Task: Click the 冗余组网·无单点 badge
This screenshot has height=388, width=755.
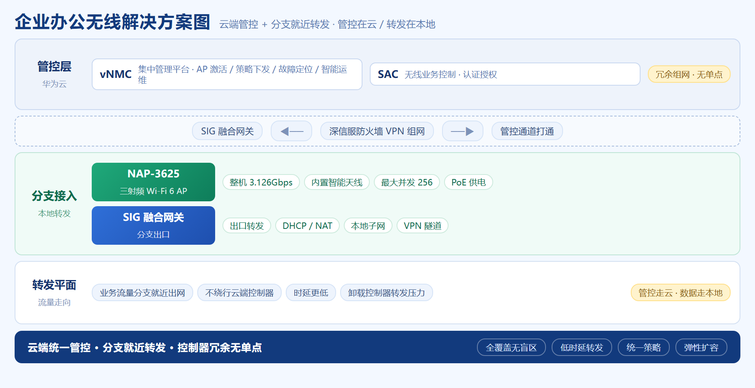Action: [x=689, y=74]
